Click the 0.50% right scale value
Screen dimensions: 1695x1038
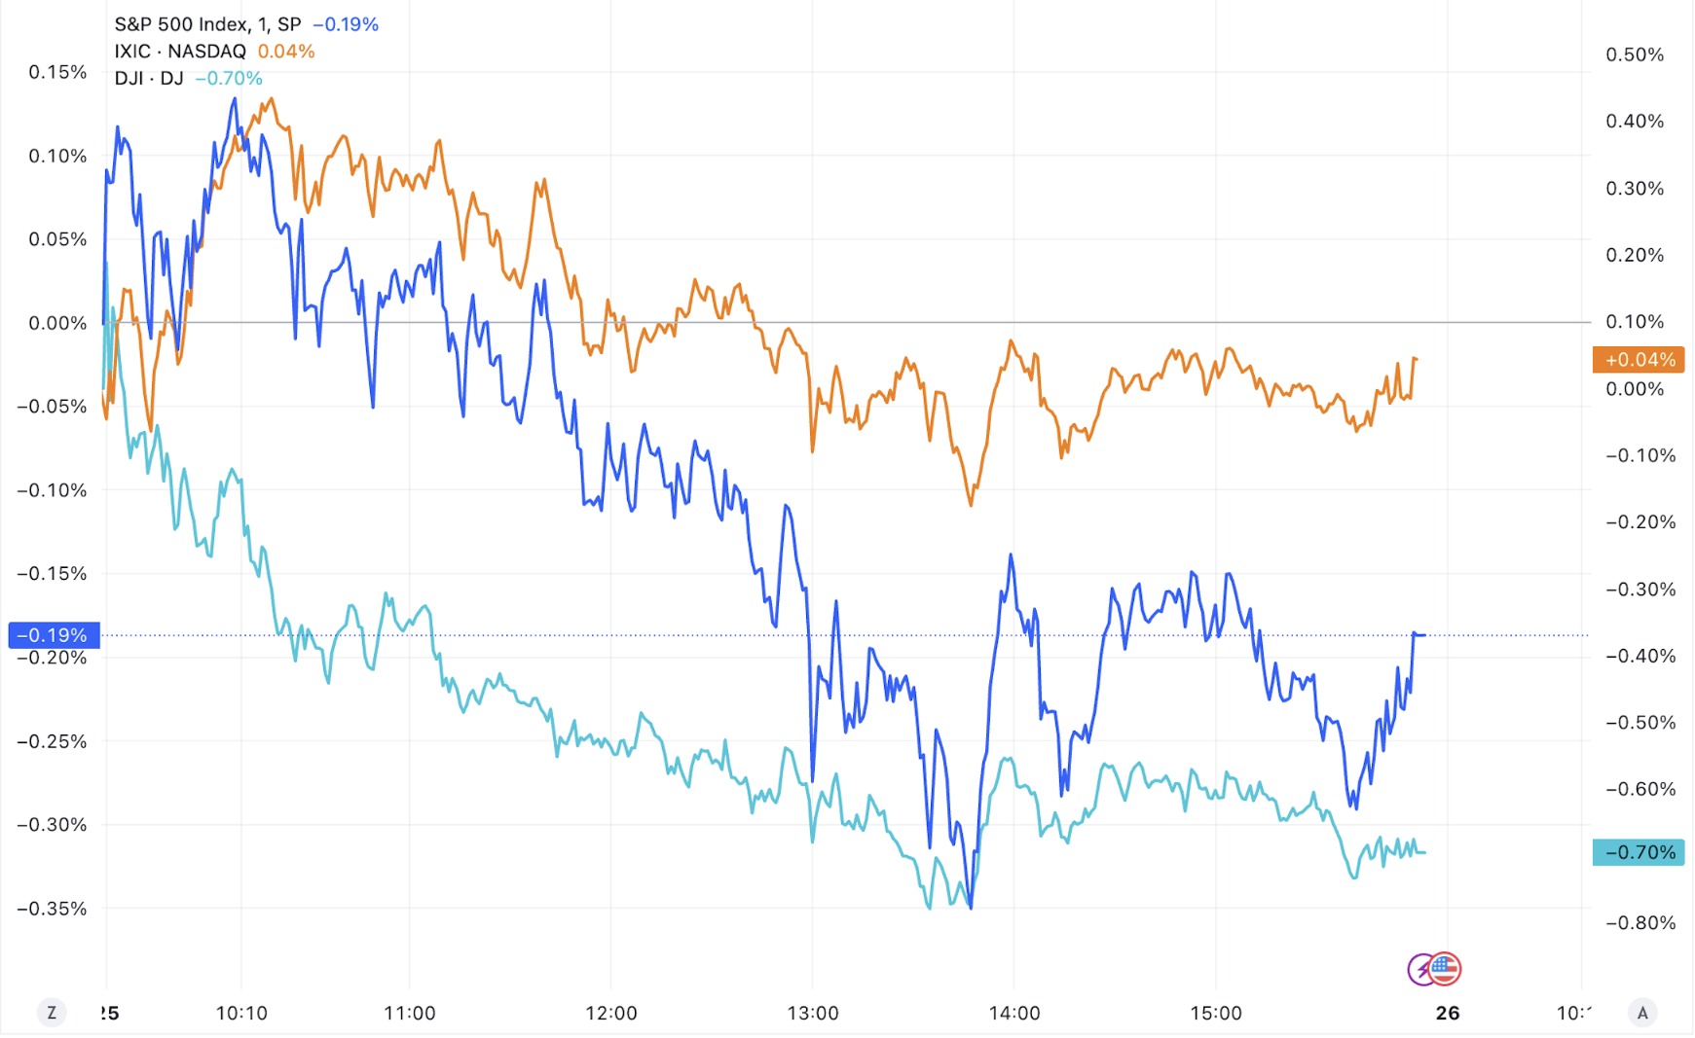[1635, 54]
